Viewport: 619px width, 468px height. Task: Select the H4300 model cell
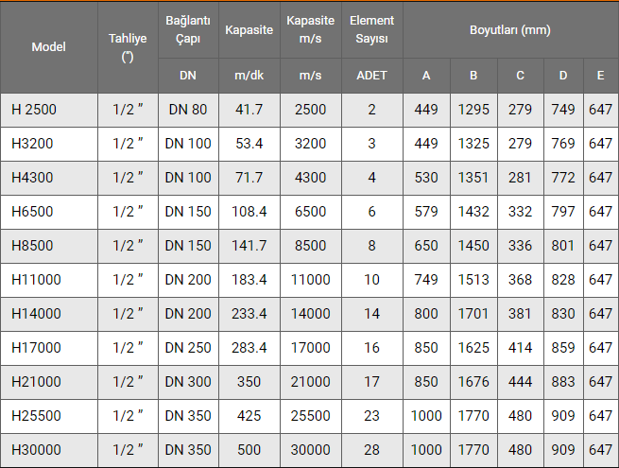point(49,178)
